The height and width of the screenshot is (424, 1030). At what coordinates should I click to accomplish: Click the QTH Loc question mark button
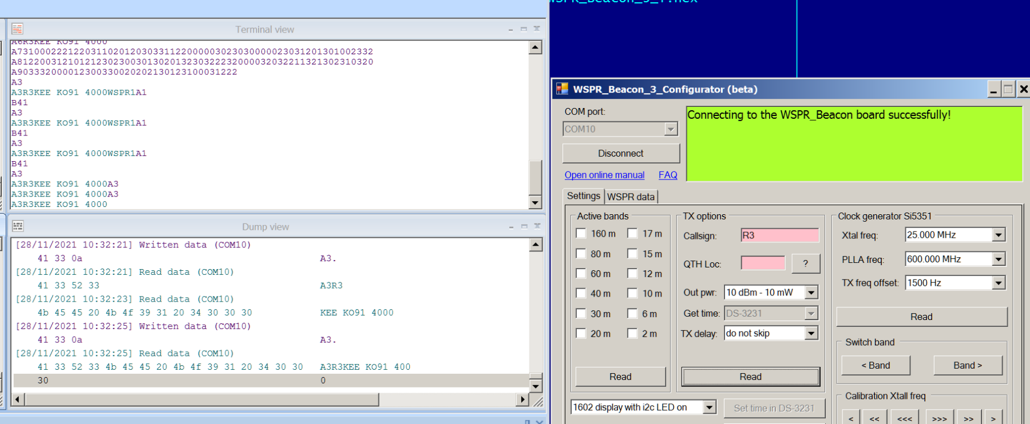806,263
